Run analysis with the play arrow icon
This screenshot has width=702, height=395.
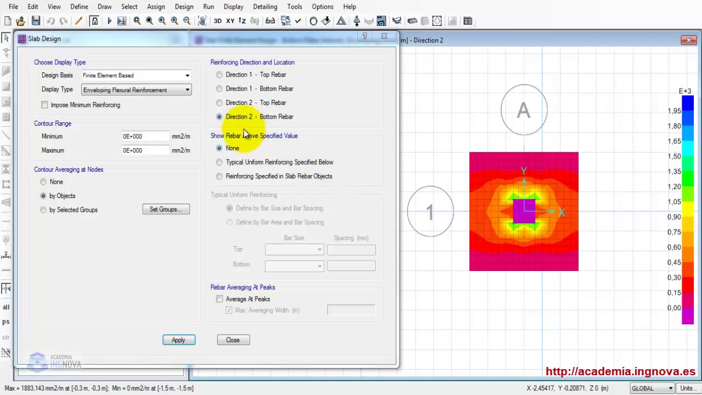[109, 21]
